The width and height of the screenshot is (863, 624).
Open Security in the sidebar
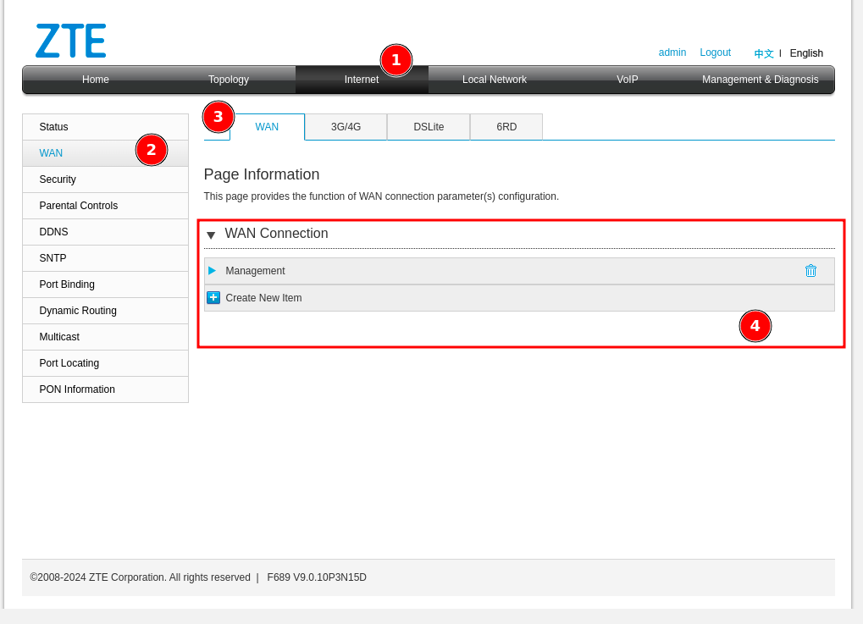pos(58,179)
